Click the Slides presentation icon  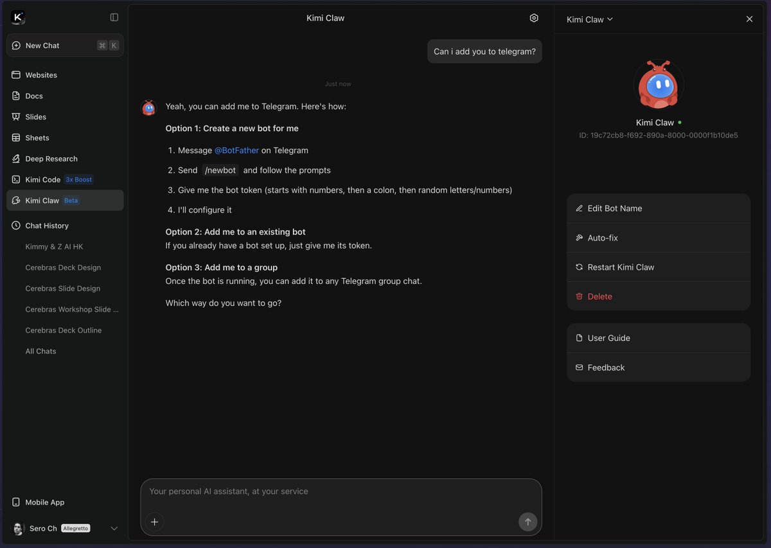[x=16, y=117]
